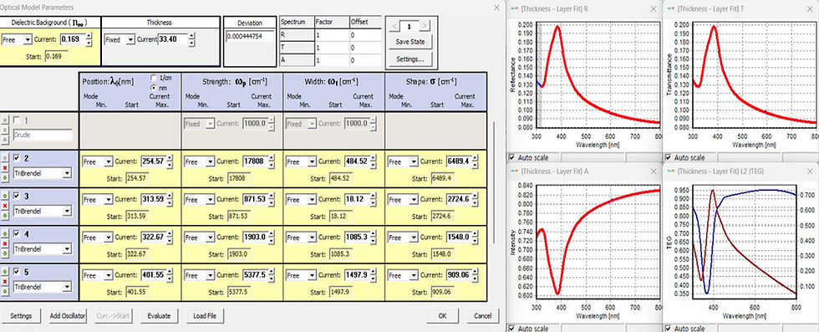
Task: Click Dielectric Background Start field 0.169
Action: click(x=57, y=57)
